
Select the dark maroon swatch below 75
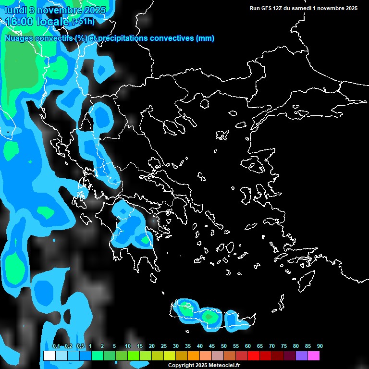pos(277,356)
